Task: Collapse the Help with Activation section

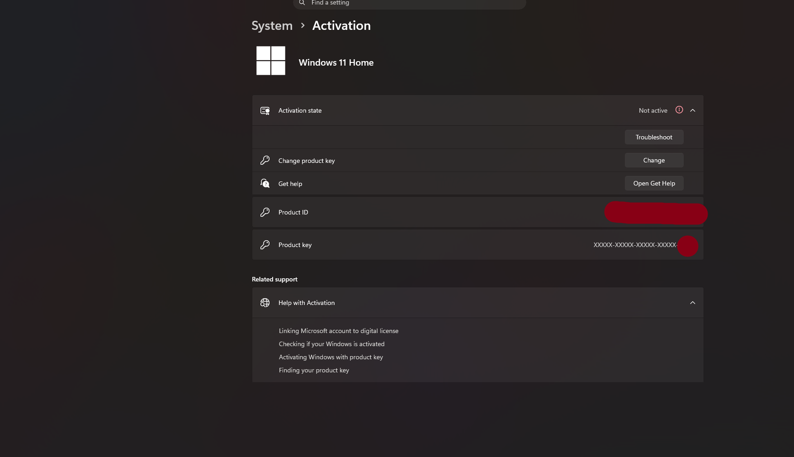Action: click(693, 303)
